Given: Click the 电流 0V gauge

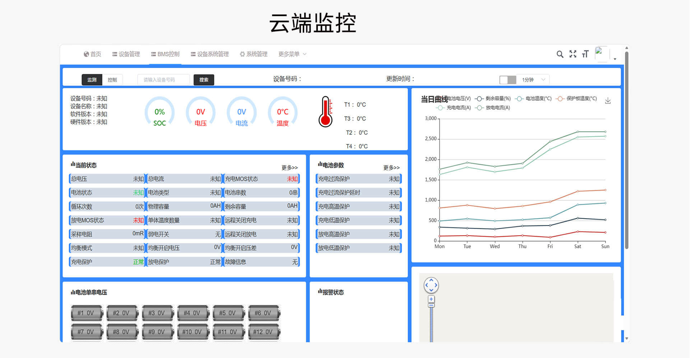Looking at the screenshot, I should tap(242, 112).
